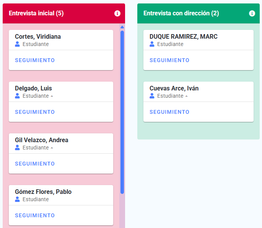Open info icon for Entrevista con dirección column
Image resolution: width=262 pixels, height=228 pixels.
[x=252, y=13]
